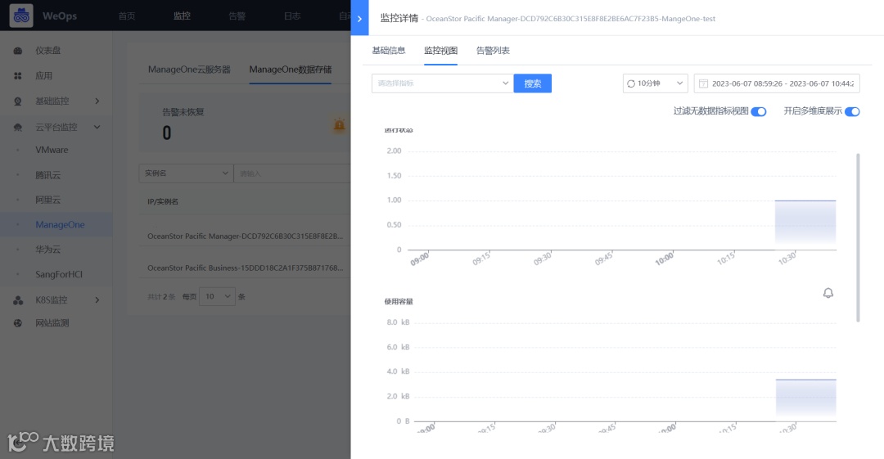Screen dimensions: 884x459
Task: Click the 应用 sidebar icon
Action: 18,75
